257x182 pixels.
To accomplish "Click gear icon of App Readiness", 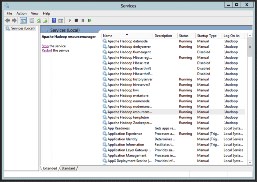I will [105, 128].
